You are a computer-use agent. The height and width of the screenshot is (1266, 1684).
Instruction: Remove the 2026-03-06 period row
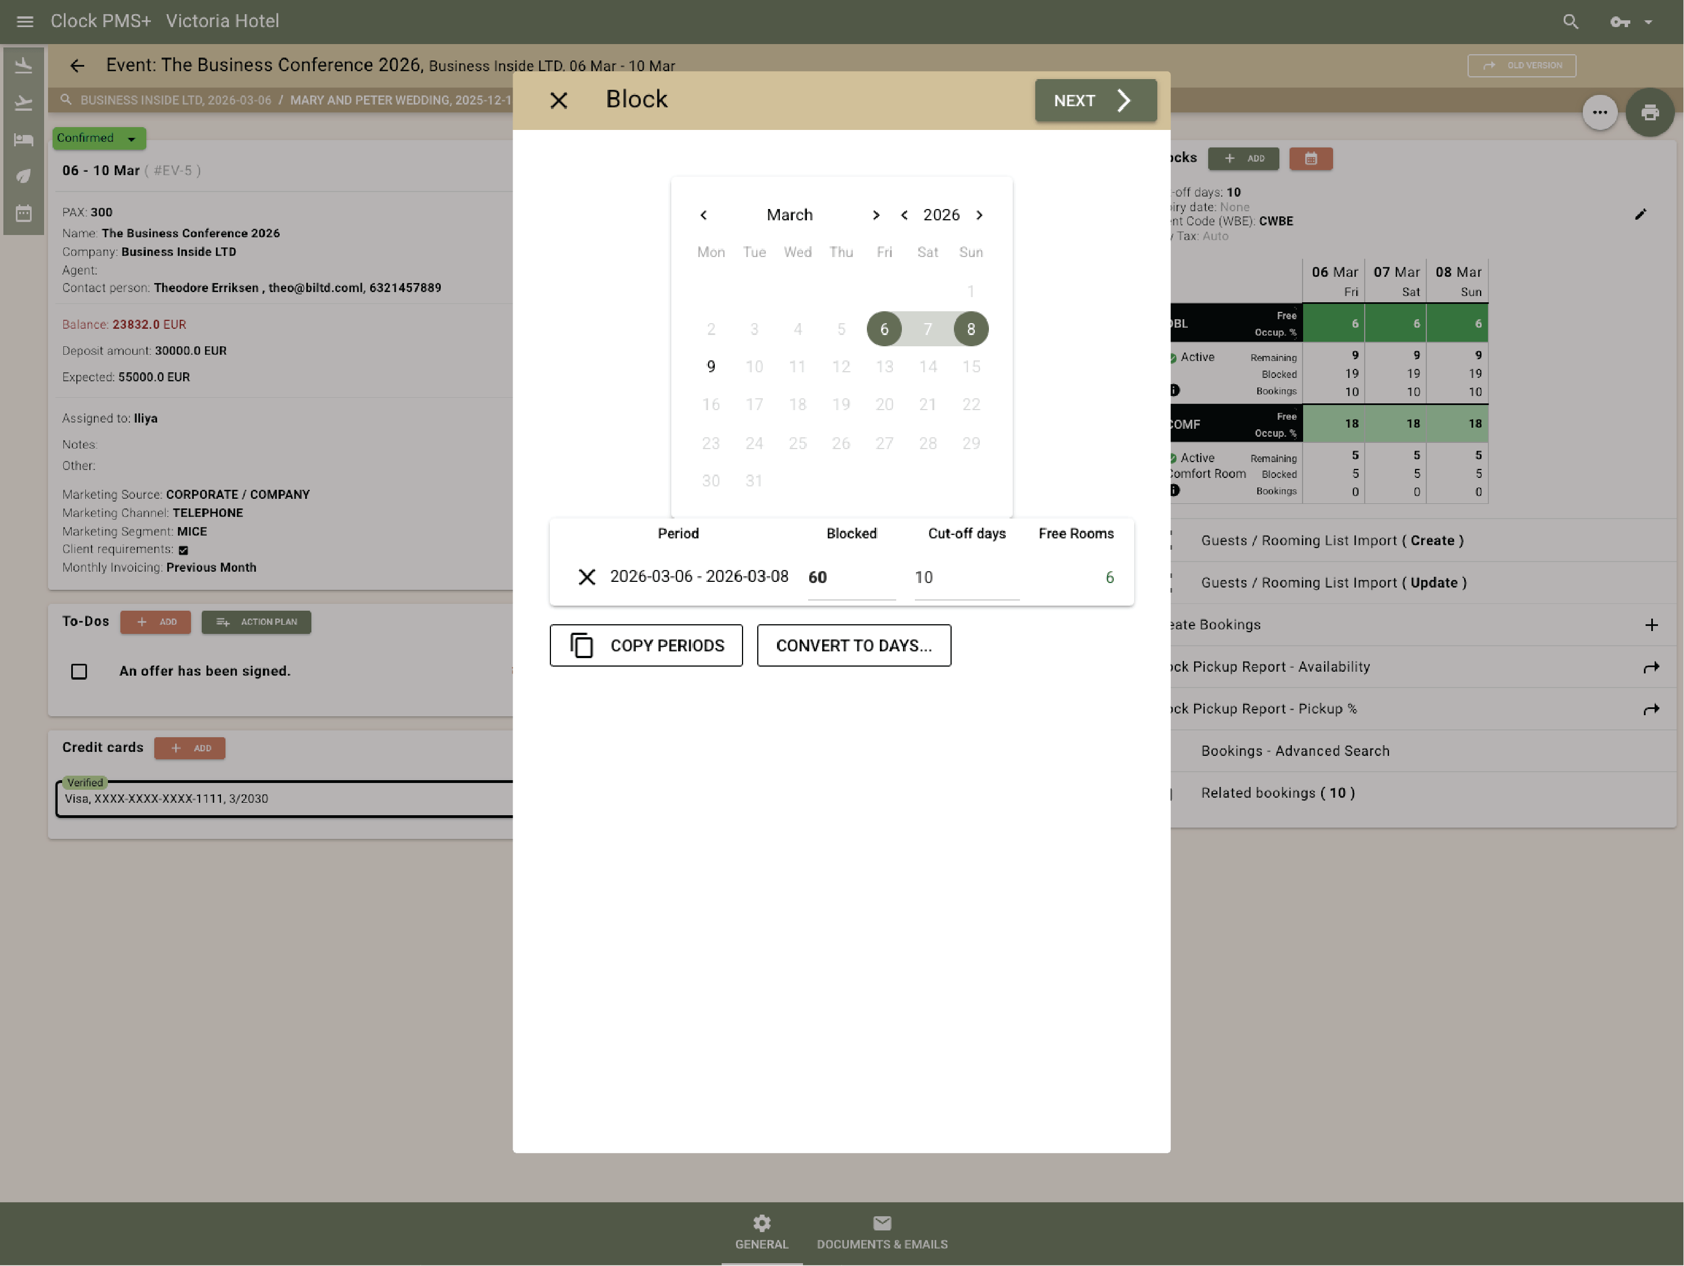(x=586, y=577)
